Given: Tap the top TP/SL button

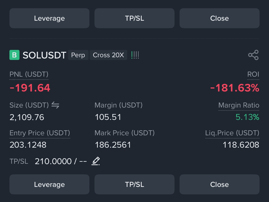Looking at the screenshot, I should [134, 18].
